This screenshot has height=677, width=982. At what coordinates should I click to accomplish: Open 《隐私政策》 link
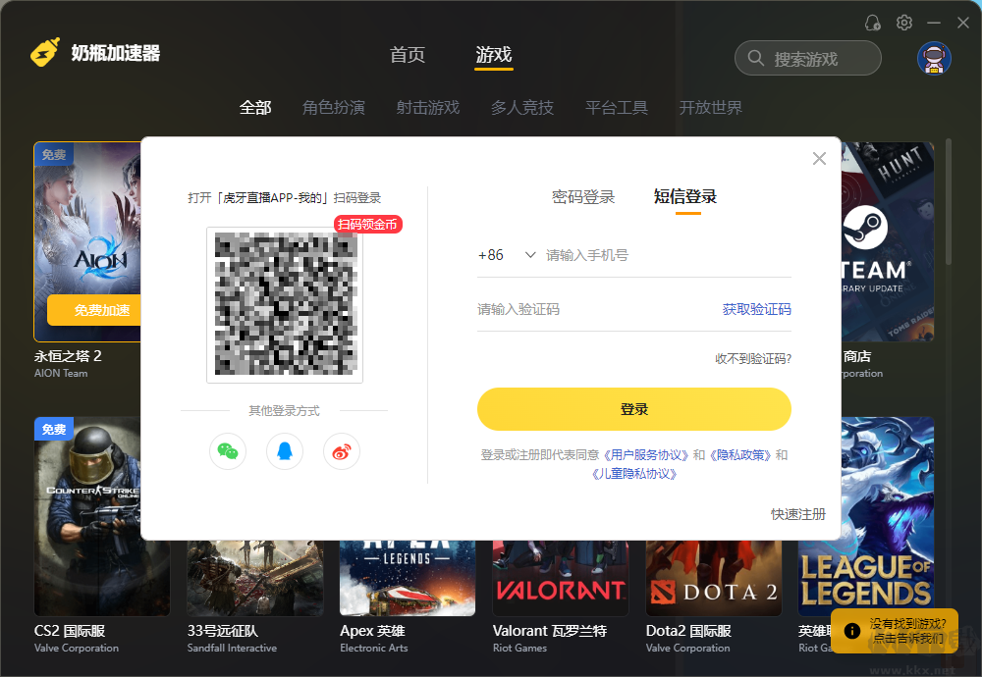click(x=740, y=455)
